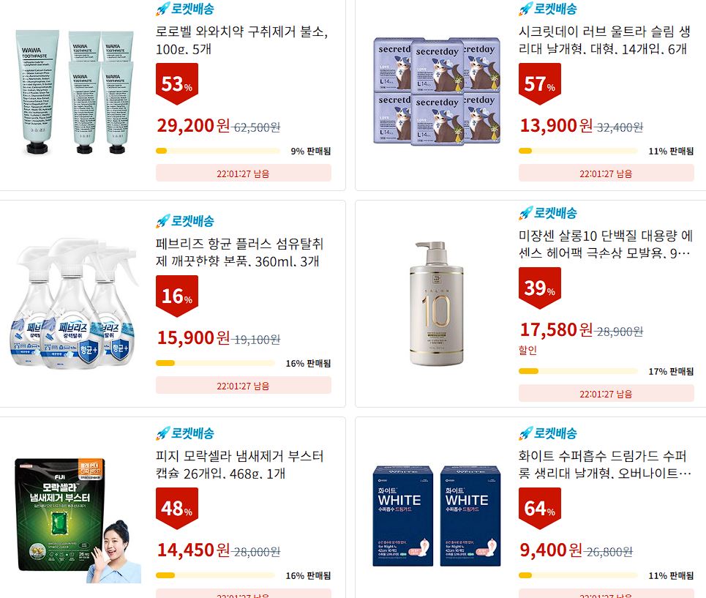Screen dimensions: 706x598
Task: Click the 39% discount badge
Action: pyautogui.click(x=540, y=288)
